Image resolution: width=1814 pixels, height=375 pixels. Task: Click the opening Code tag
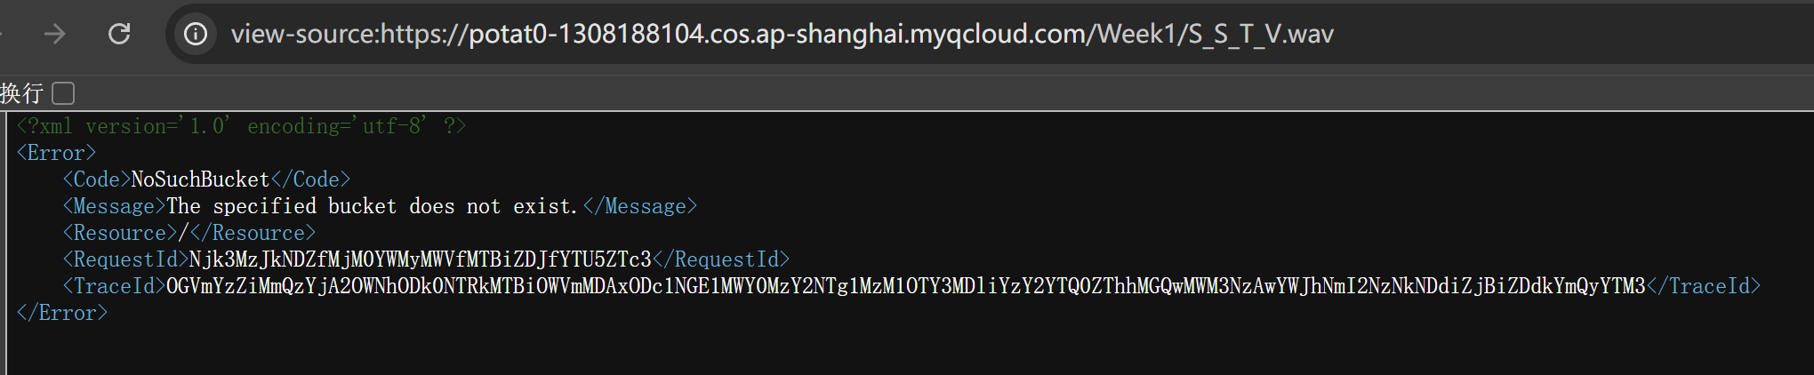(x=96, y=180)
